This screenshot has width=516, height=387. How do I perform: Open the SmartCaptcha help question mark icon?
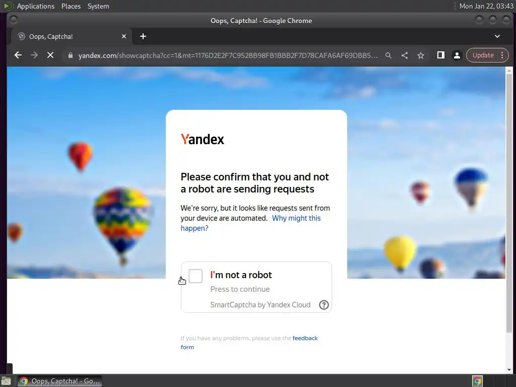[x=324, y=305]
